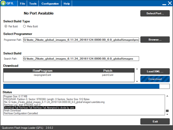Open the Configuration menu

click(x=50, y=4)
